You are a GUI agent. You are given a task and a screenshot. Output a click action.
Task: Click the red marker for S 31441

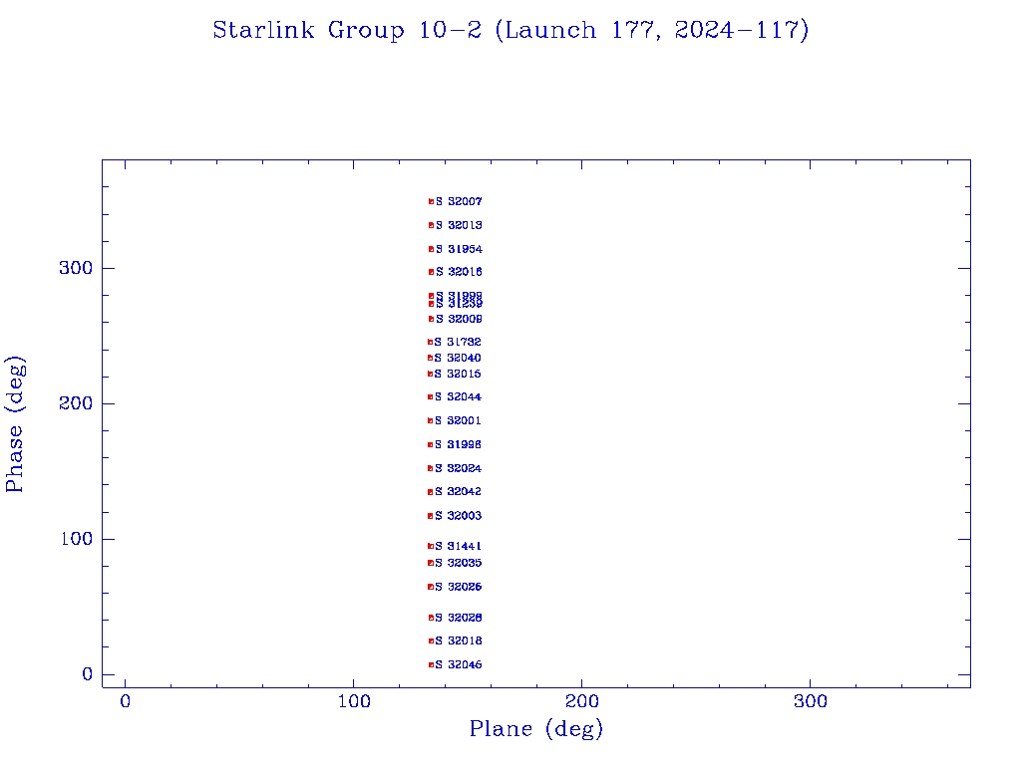[x=431, y=546]
